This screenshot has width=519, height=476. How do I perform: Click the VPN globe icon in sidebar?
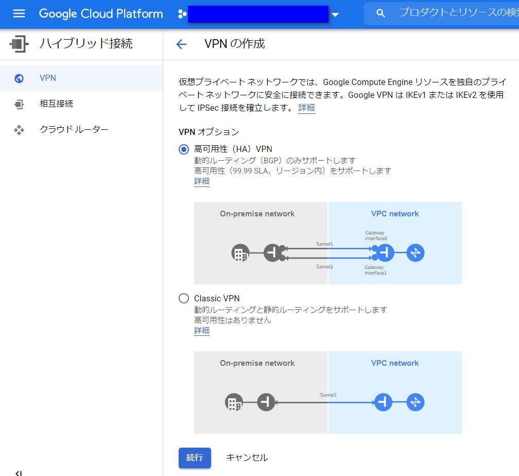(19, 78)
